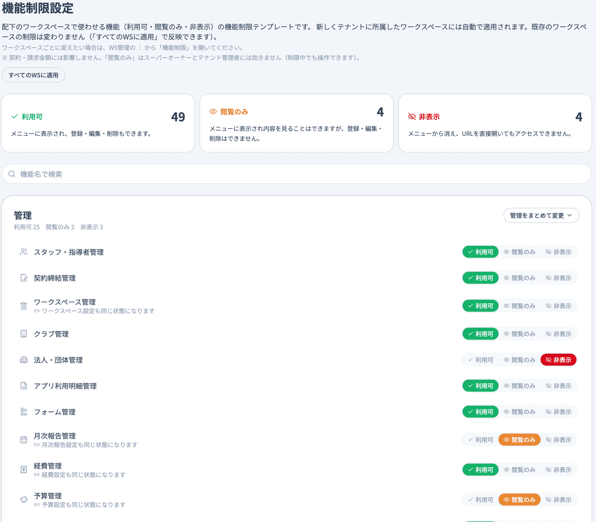Click the calendar icon beside 月次報告管理
The width and height of the screenshot is (596, 522).
click(24, 440)
